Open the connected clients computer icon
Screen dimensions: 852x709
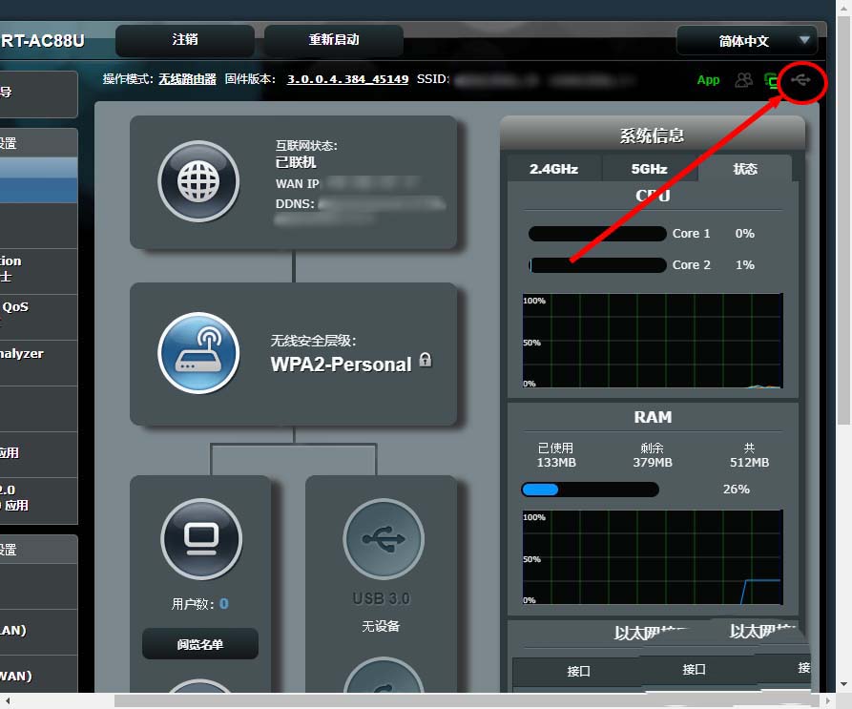(x=201, y=539)
